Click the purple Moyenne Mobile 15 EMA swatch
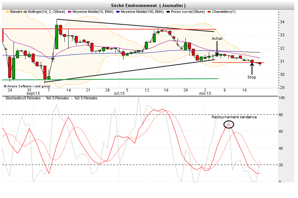298x198 pixels. [69, 12]
